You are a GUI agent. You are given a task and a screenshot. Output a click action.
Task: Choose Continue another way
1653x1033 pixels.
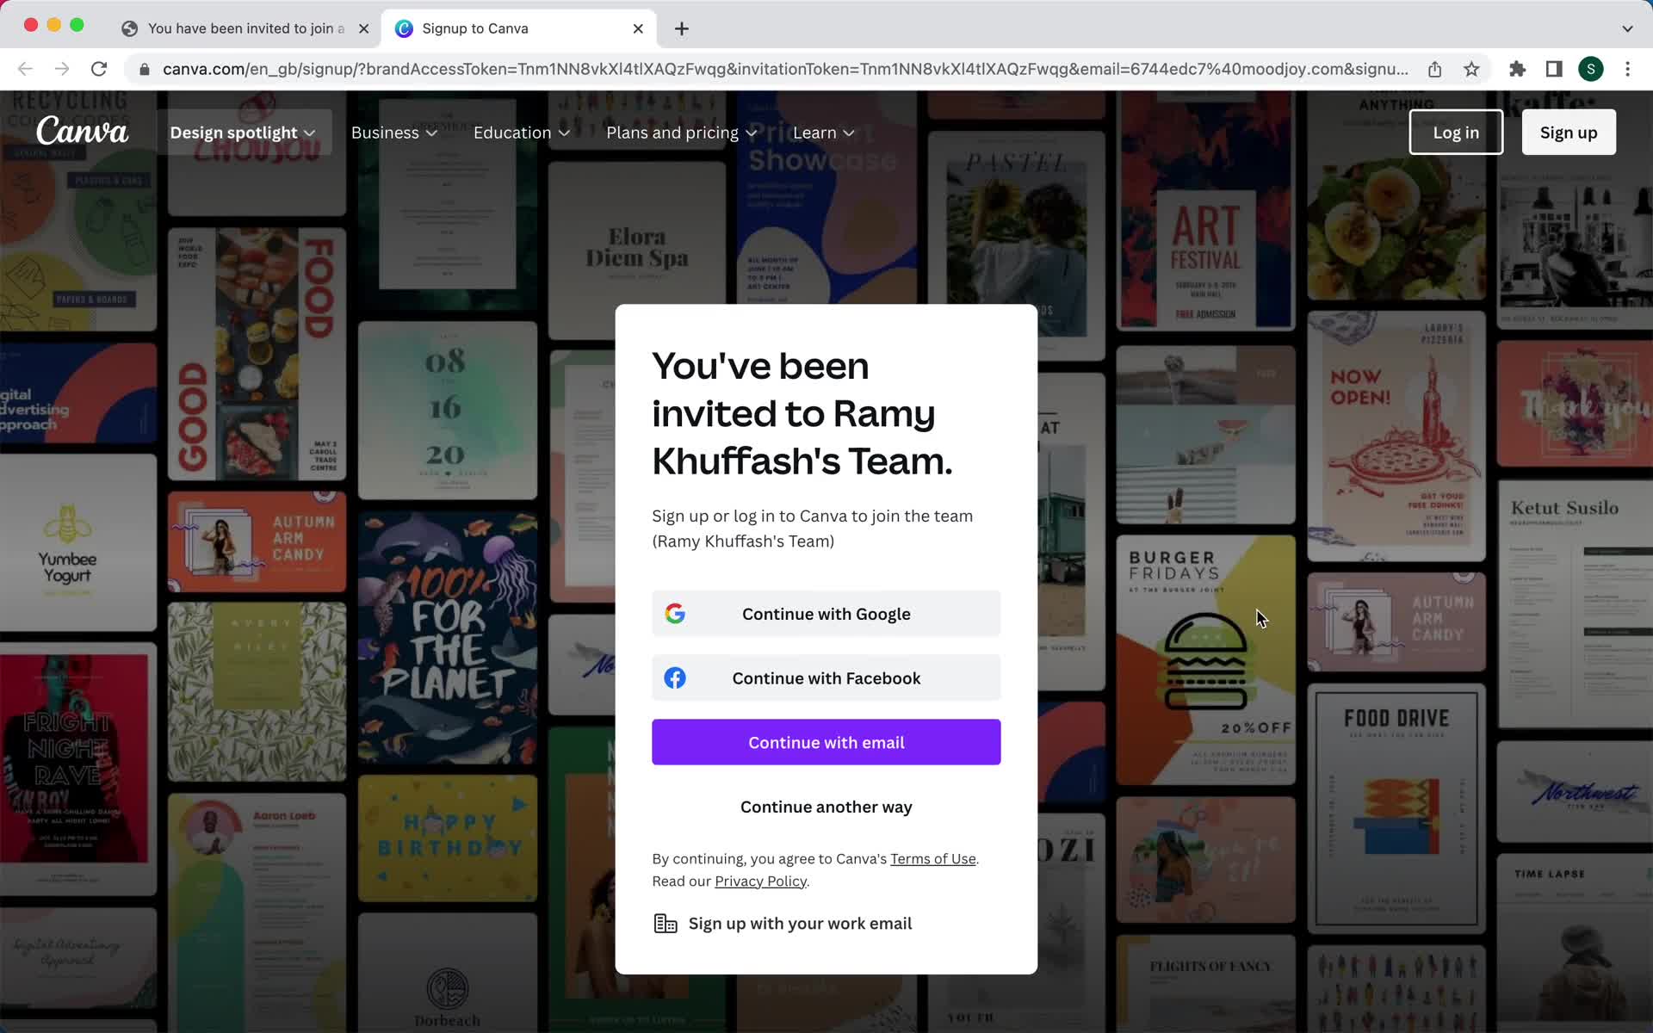coord(826,807)
